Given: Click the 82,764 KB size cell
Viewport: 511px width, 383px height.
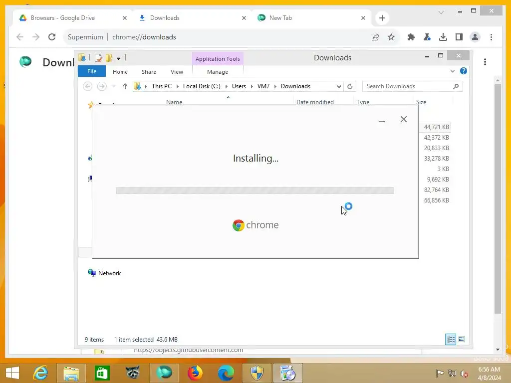Looking at the screenshot, I should tap(436, 190).
